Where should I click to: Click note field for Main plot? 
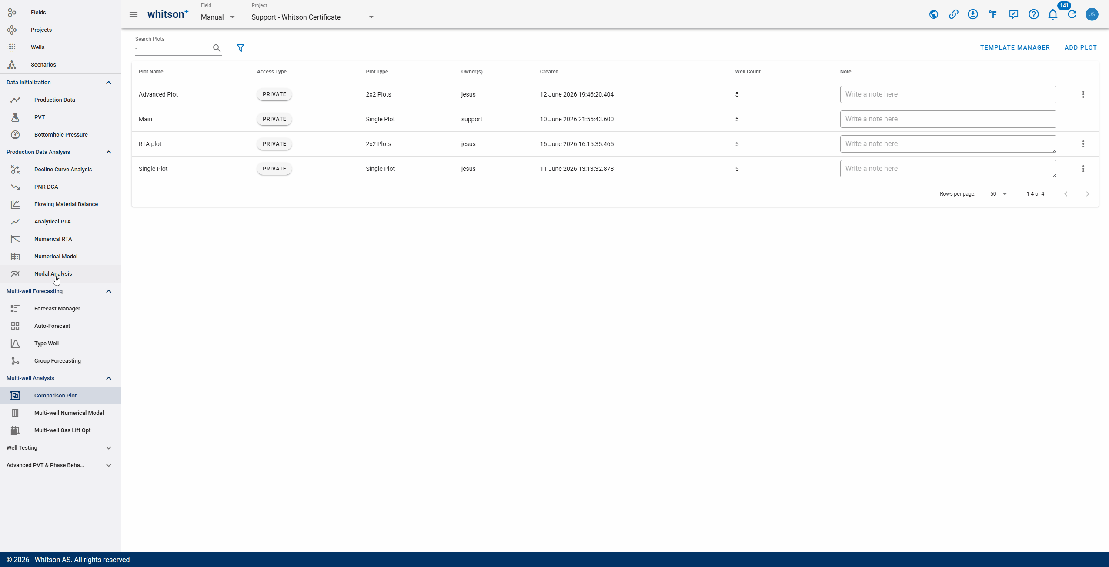948,119
